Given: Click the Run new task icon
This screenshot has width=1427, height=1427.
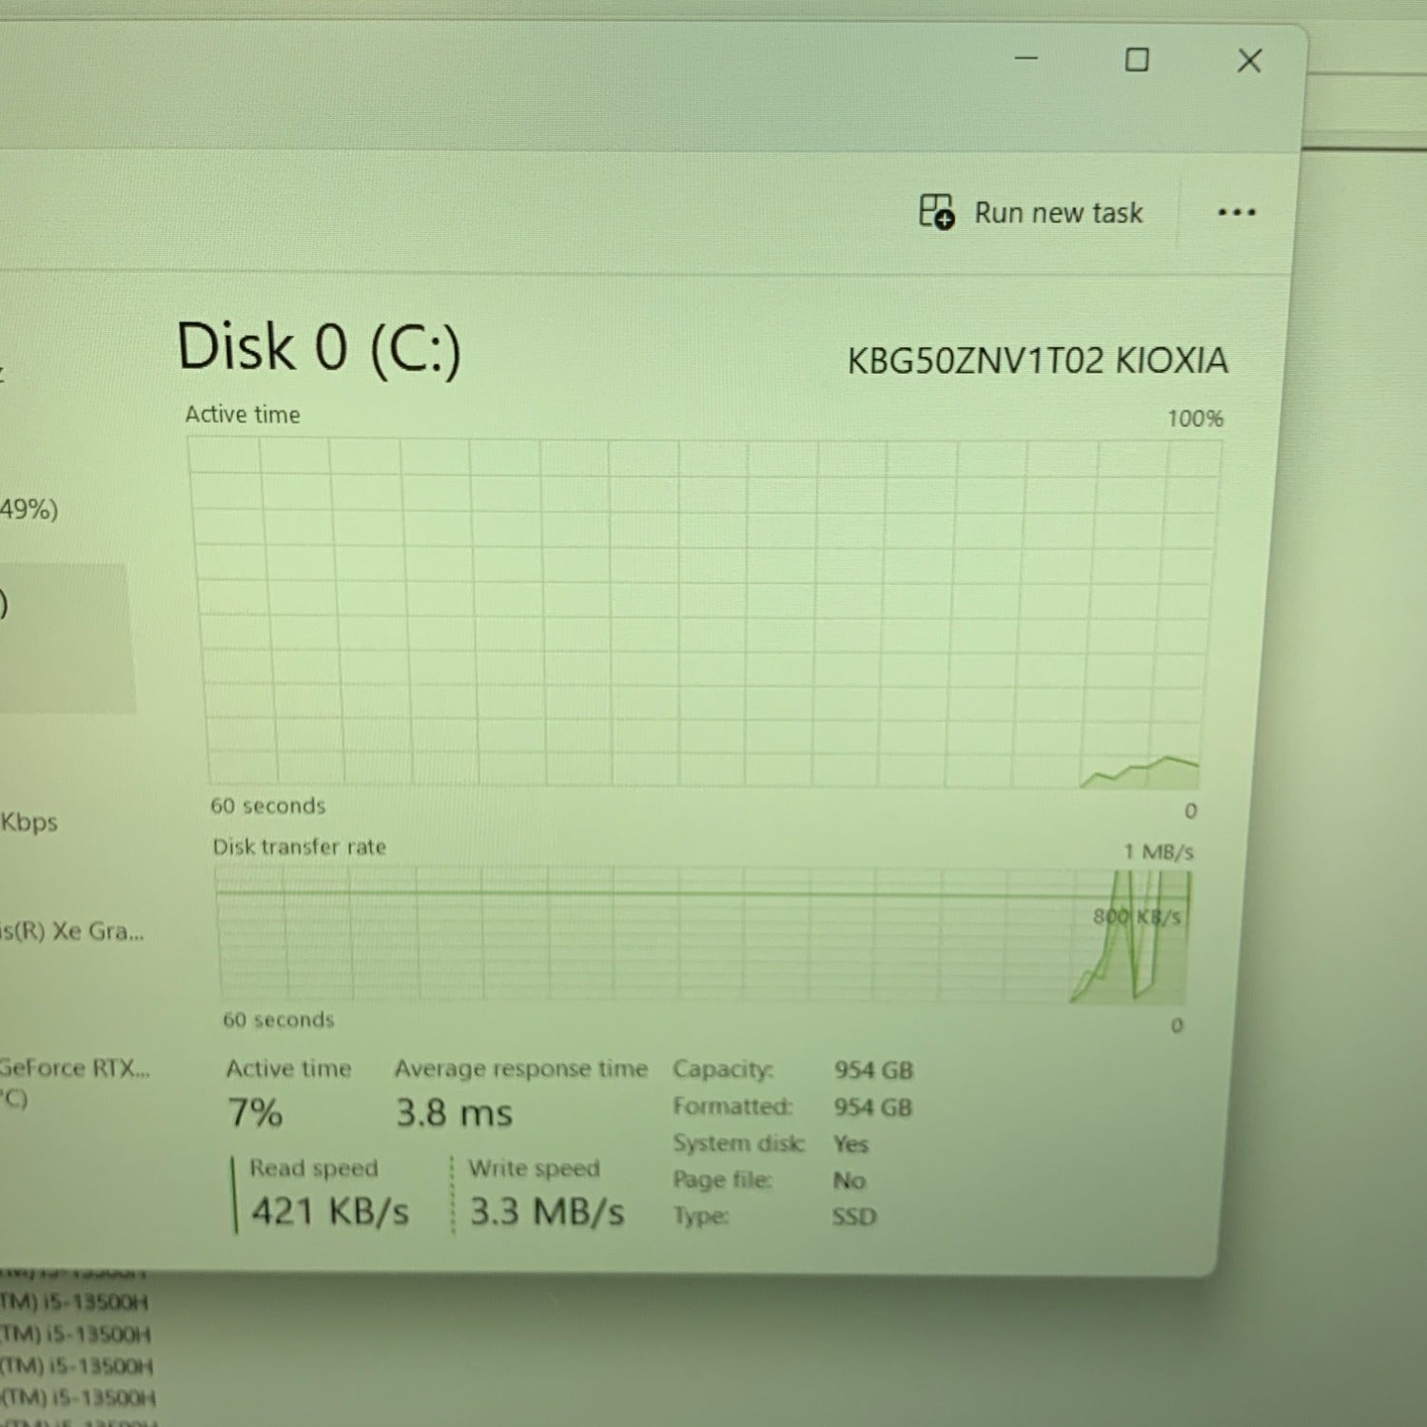Looking at the screenshot, I should (936, 211).
